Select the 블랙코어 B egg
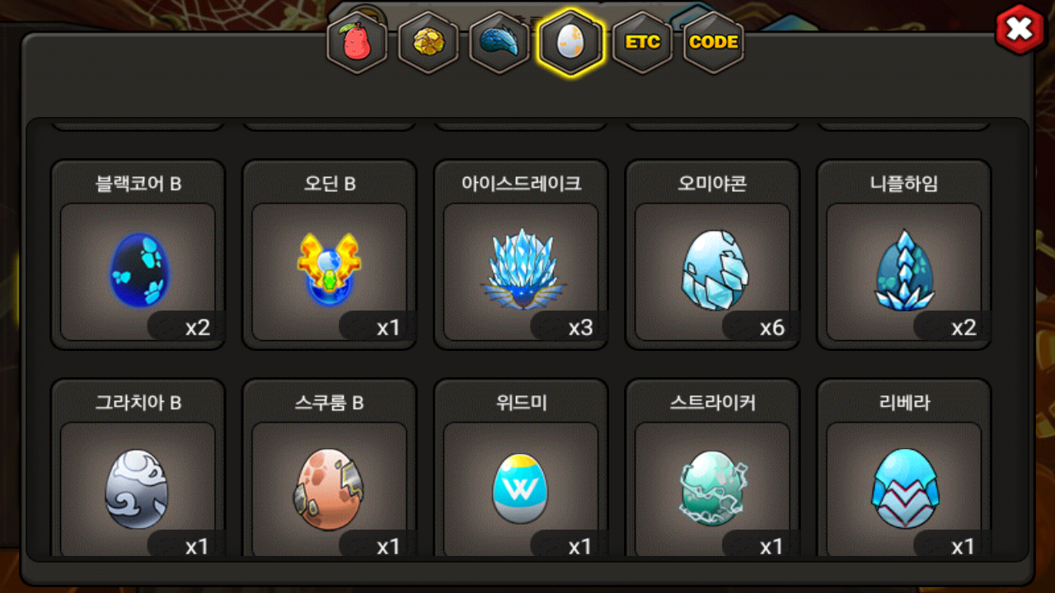The height and width of the screenshot is (593, 1055). 138,254
